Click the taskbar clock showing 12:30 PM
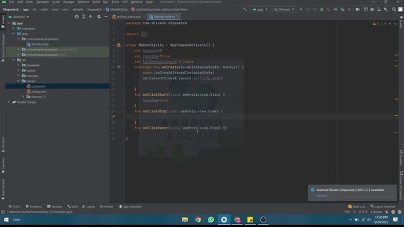Screen dimensions: 404x227 pos(381,219)
